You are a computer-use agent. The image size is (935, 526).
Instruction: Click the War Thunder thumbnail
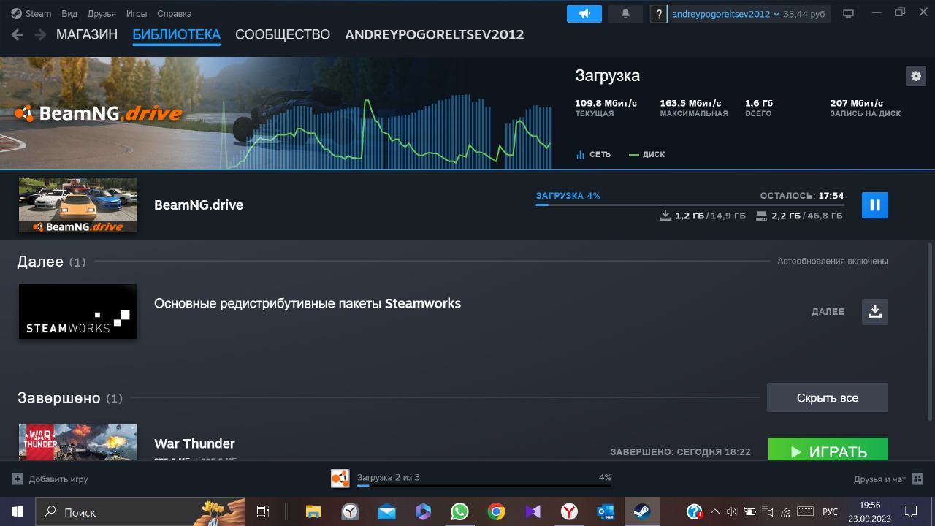[78, 443]
